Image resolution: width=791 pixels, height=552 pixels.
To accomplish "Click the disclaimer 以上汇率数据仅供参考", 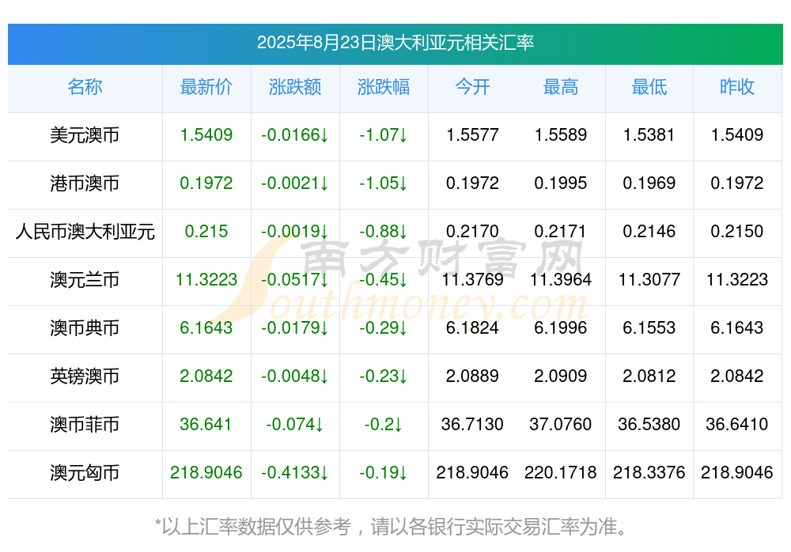I will (256, 527).
